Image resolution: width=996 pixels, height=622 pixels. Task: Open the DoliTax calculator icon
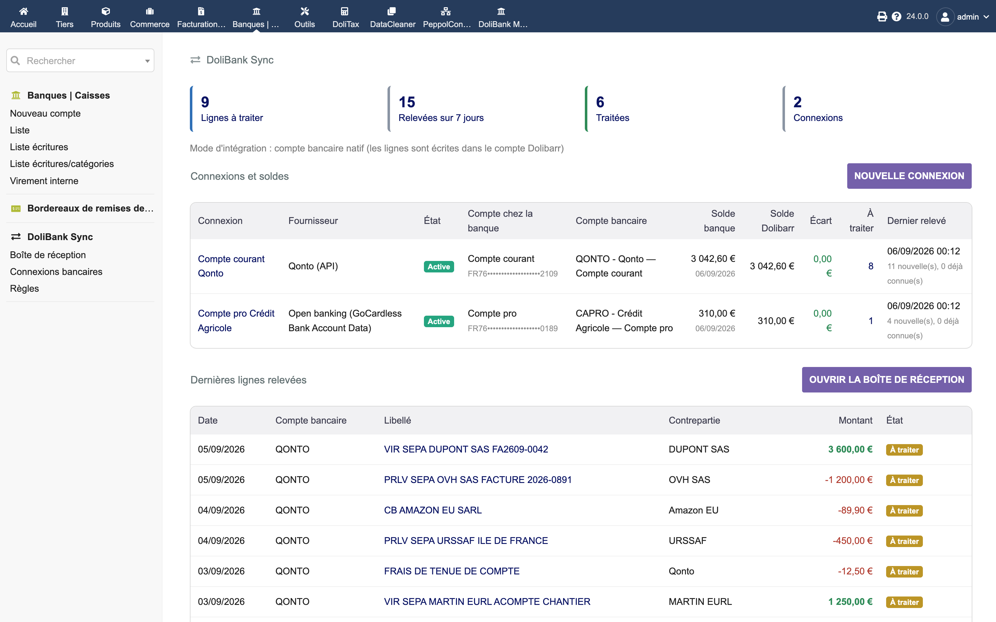pos(345,11)
